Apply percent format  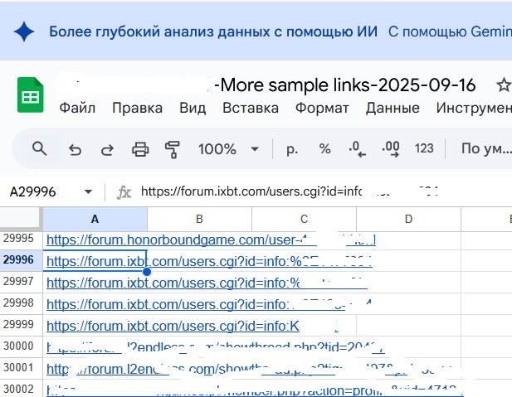(x=325, y=148)
